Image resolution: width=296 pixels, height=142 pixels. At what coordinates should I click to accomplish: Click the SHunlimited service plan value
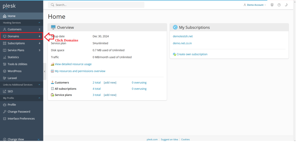(x=100, y=43)
